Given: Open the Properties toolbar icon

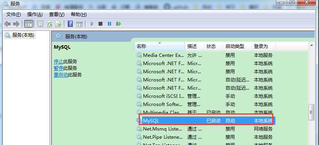Looking at the screenshot, I should click(x=40, y=24).
